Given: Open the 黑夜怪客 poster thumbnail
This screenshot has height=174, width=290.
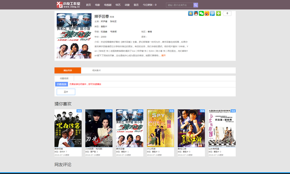Looking at the screenshot, I should (x=68, y=128).
